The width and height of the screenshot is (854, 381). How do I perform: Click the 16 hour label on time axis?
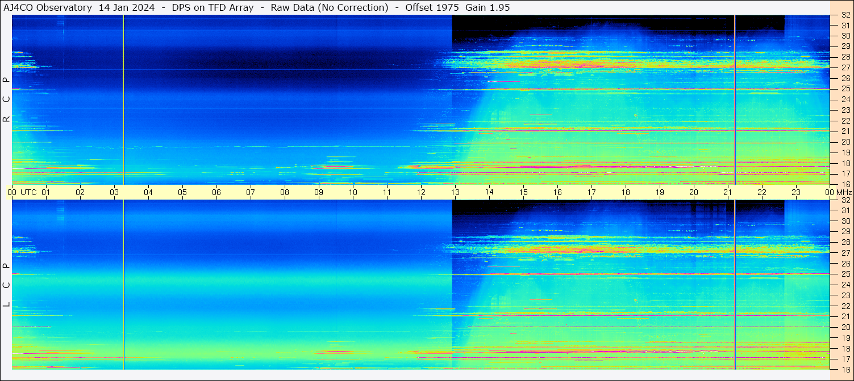tap(557, 192)
